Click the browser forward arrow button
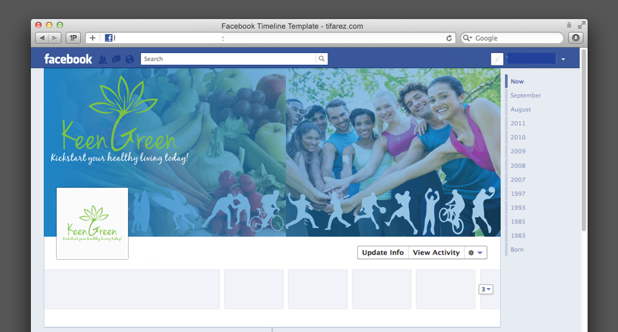 click(x=54, y=38)
